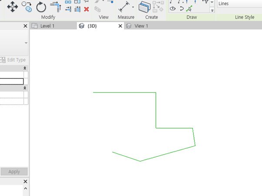
Task: Click the scroll-up arrow in lower panel
Action: (x=26, y=189)
